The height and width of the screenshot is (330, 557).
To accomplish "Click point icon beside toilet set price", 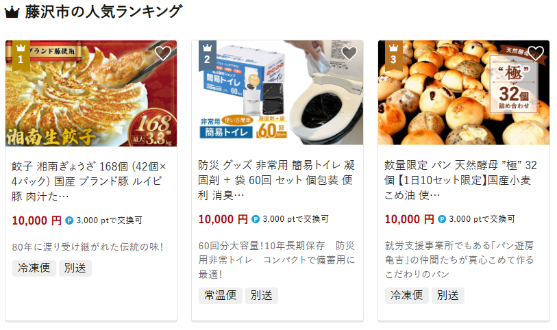I will click(x=256, y=219).
